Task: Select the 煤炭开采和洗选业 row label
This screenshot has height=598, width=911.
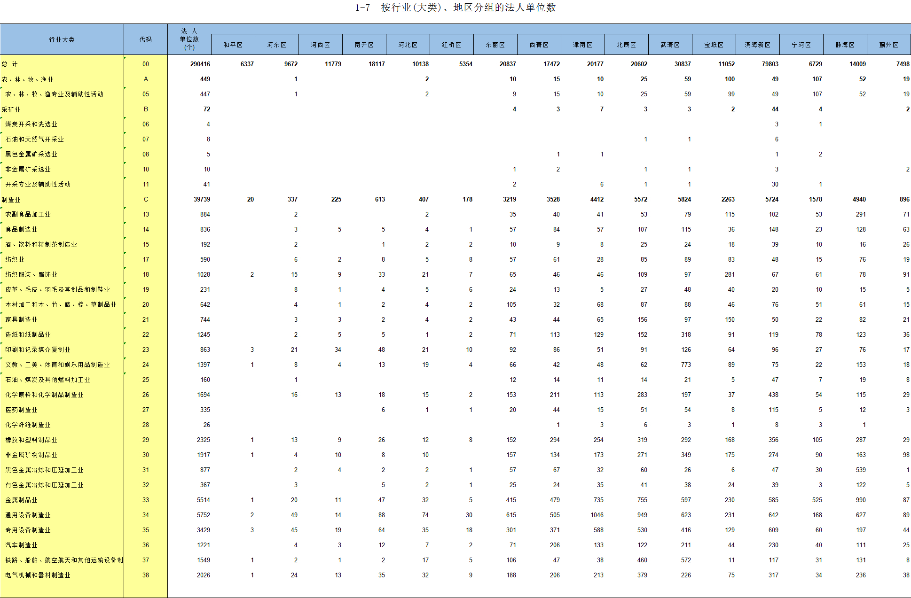Action: (31, 124)
